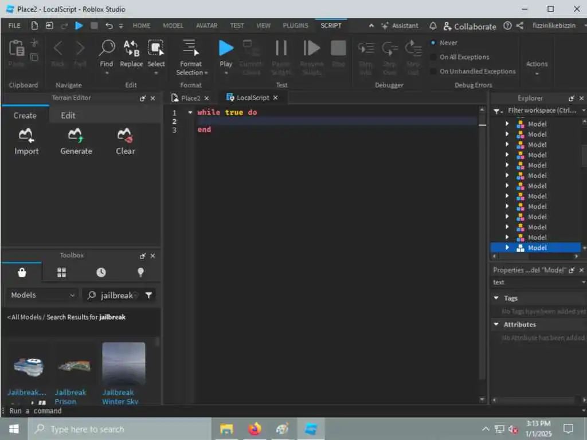
Task: Collapse the ribbon with caret arrow
Action: 371,25
